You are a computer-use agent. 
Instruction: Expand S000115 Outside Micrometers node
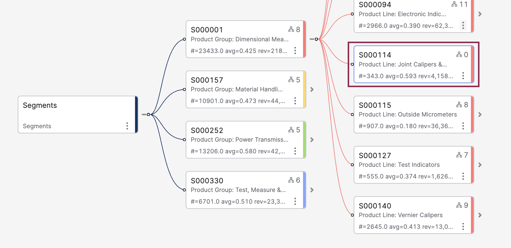(480, 114)
